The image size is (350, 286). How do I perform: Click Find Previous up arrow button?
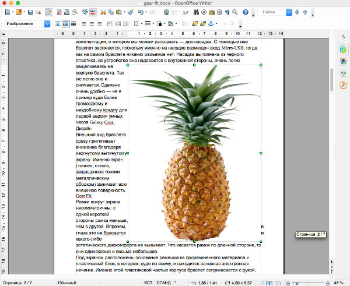coord(306,12)
